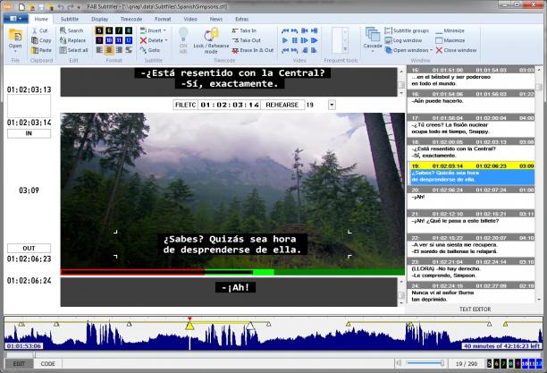Click the ribbon Close window command
This screenshot has width=547, height=373.
pos(456,50)
